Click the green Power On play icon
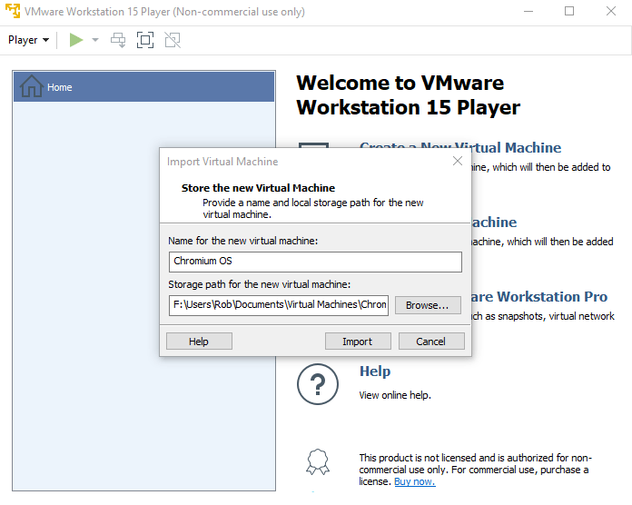632x505 pixels. click(75, 40)
